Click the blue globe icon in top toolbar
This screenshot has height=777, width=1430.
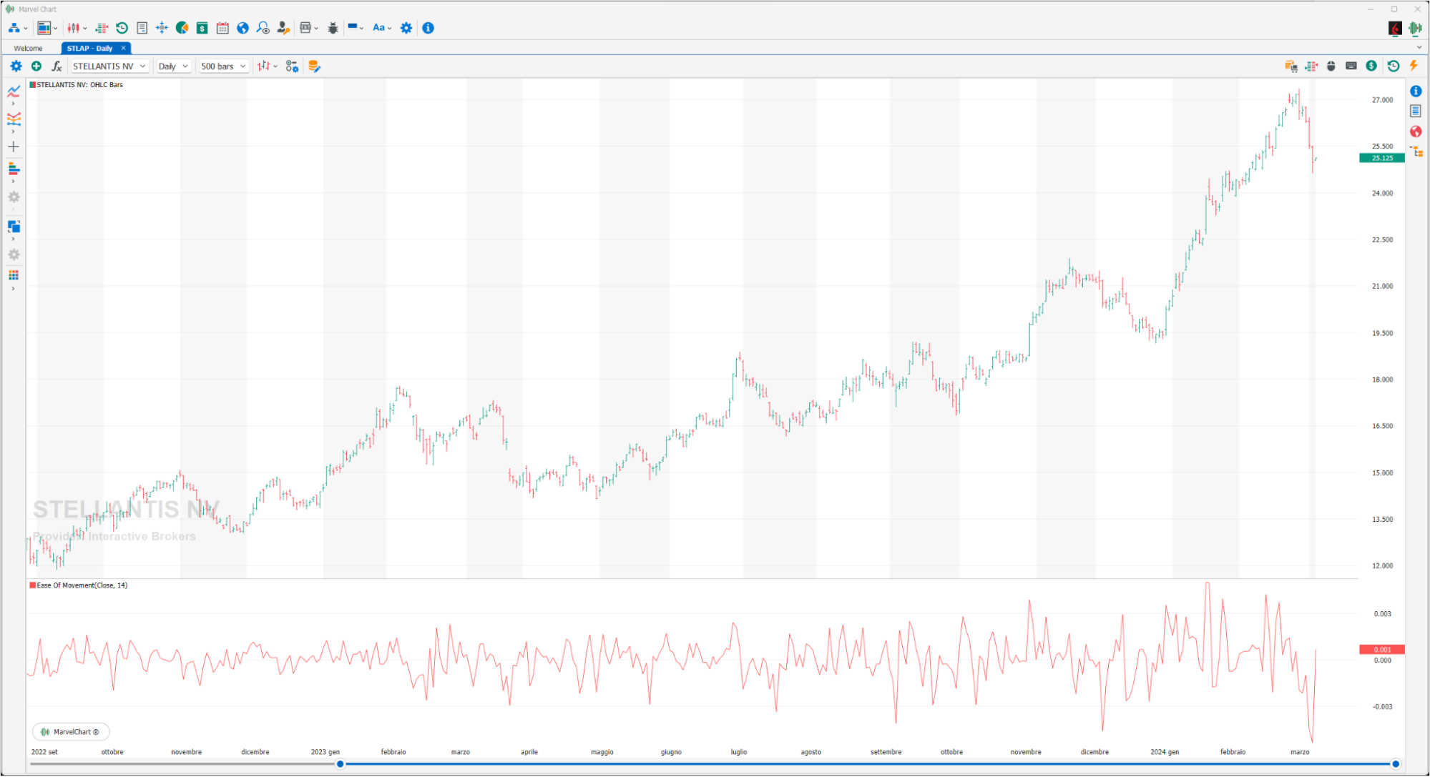point(243,28)
